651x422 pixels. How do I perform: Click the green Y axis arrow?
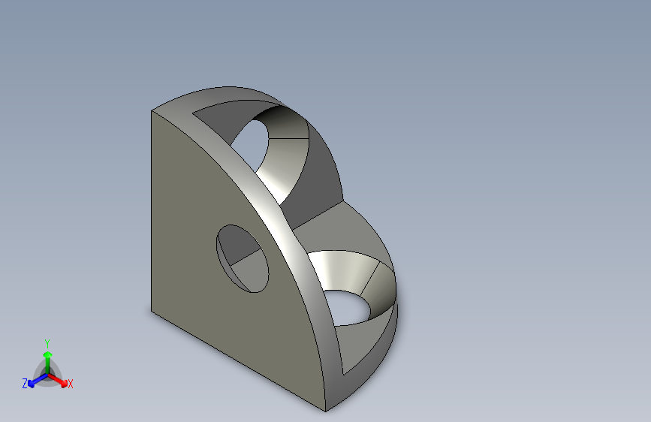(48, 362)
